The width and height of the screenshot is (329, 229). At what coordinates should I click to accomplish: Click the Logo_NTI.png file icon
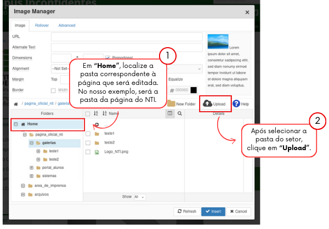click(97, 151)
